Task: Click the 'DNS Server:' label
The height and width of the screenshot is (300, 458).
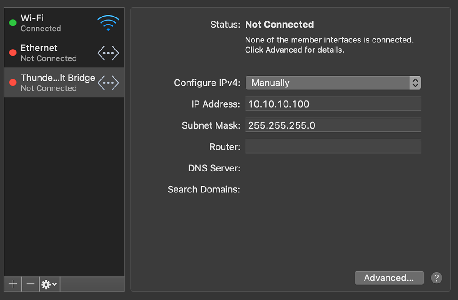Action: coord(214,168)
